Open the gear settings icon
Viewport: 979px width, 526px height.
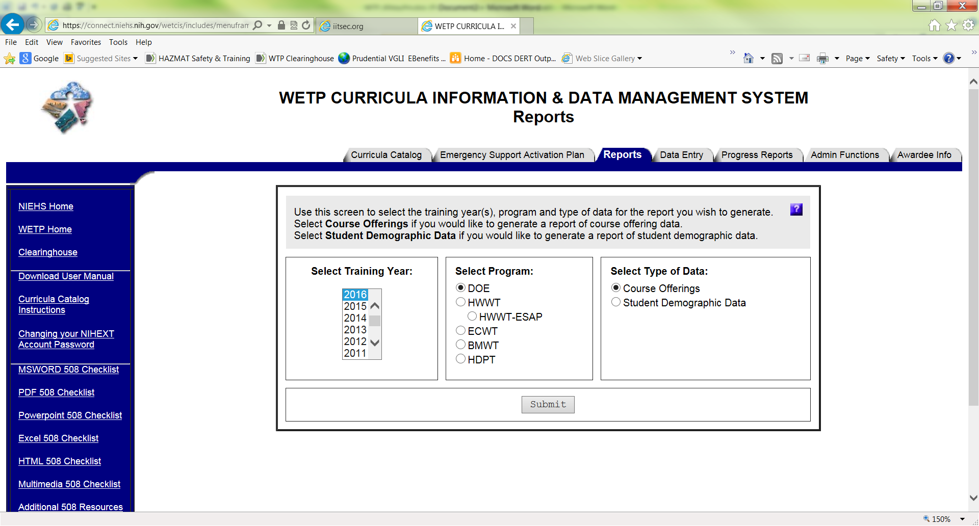(x=968, y=25)
